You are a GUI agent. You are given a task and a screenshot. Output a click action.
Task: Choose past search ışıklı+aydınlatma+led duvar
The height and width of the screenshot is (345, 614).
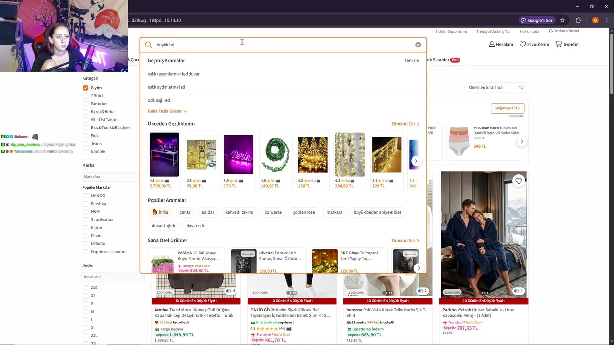click(x=174, y=74)
